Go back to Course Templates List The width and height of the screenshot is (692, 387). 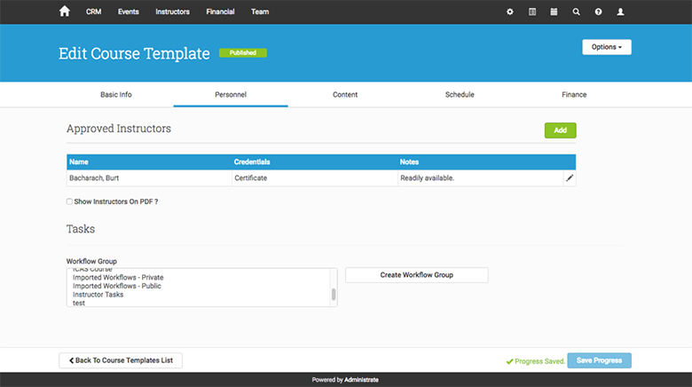[121, 360]
